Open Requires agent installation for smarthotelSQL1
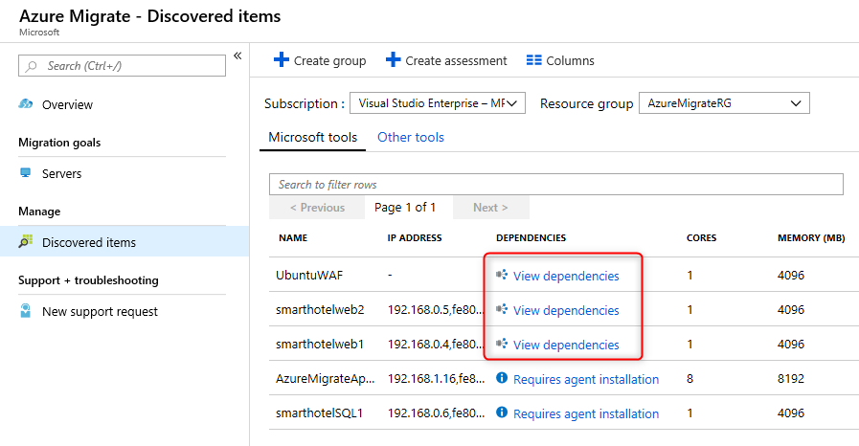Image resolution: width=859 pixels, height=446 pixels. point(586,413)
